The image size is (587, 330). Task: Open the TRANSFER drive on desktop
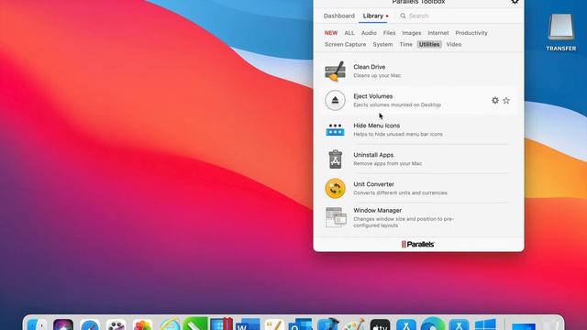pyautogui.click(x=560, y=32)
